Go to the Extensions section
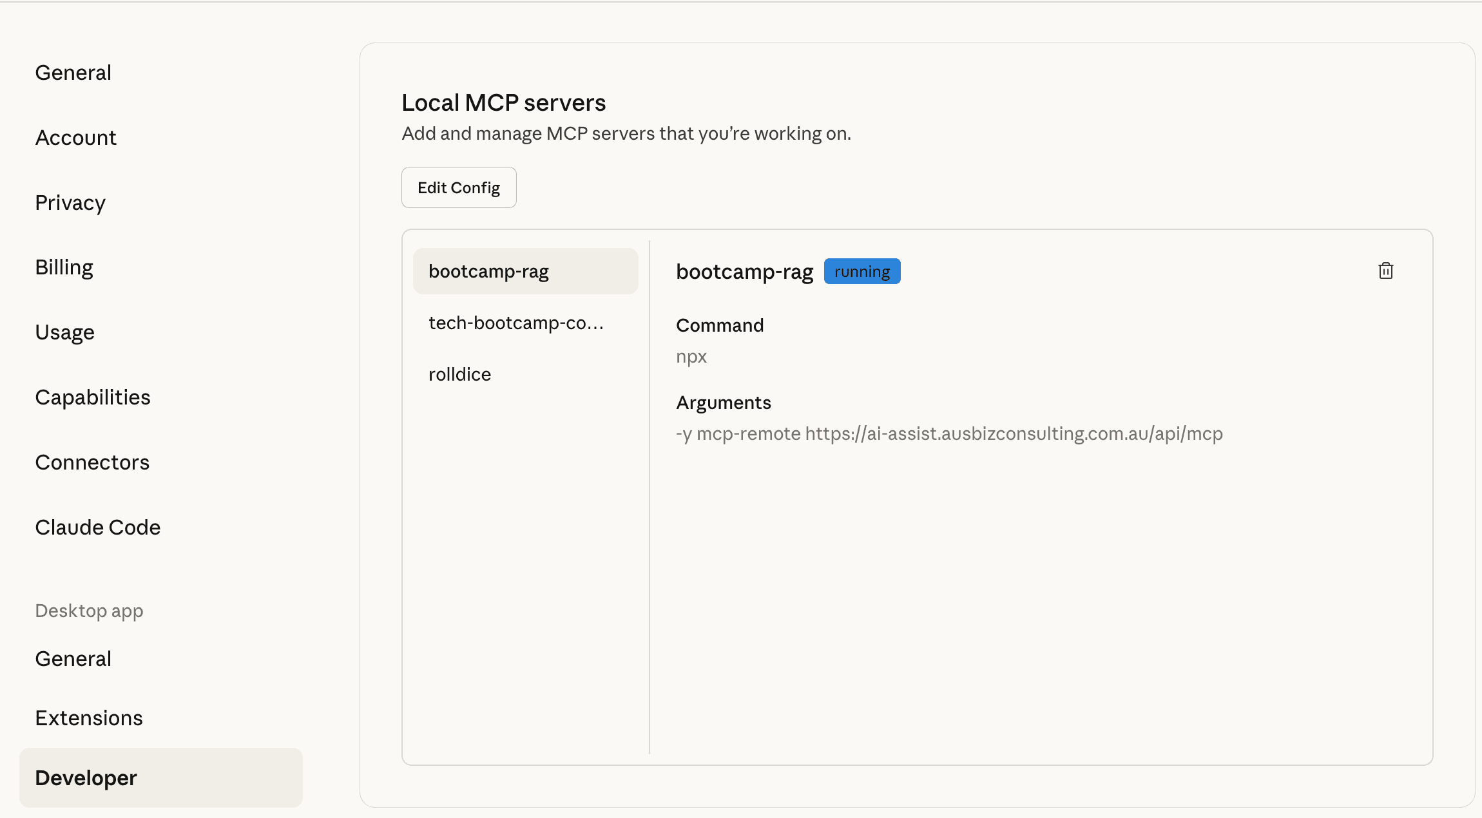This screenshot has width=1482, height=818. pyautogui.click(x=89, y=718)
